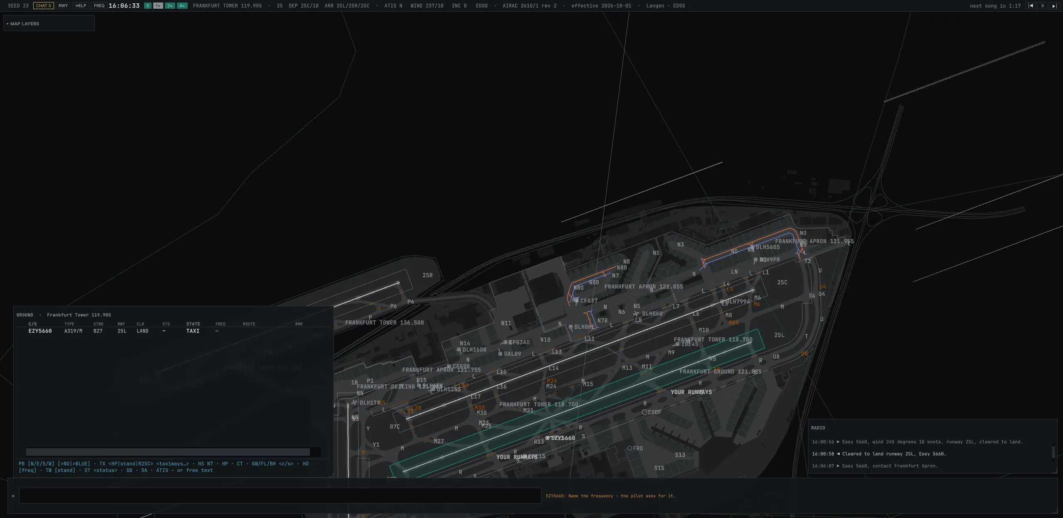Viewport: 1063px width, 518px height.
Task: Click the HELP button
Action: pyautogui.click(x=81, y=6)
